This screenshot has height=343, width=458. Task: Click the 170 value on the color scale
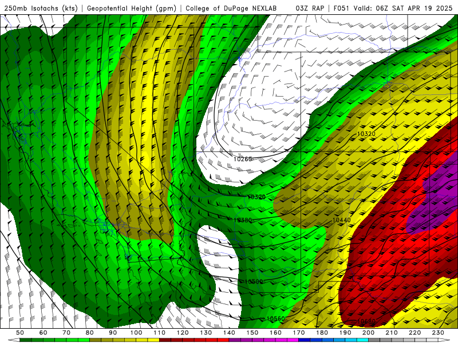[x=299, y=333]
